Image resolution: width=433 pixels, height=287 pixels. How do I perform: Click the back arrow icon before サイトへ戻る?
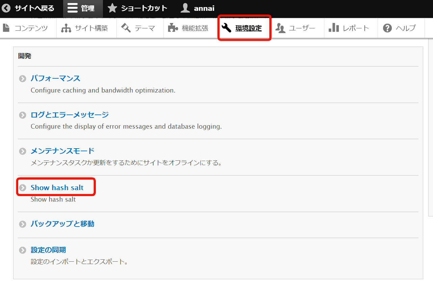6,8
